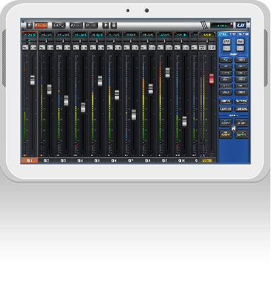The width and height of the screenshot is (271, 295).
Task: Solo channel CH 7
Action: point(134,48)
